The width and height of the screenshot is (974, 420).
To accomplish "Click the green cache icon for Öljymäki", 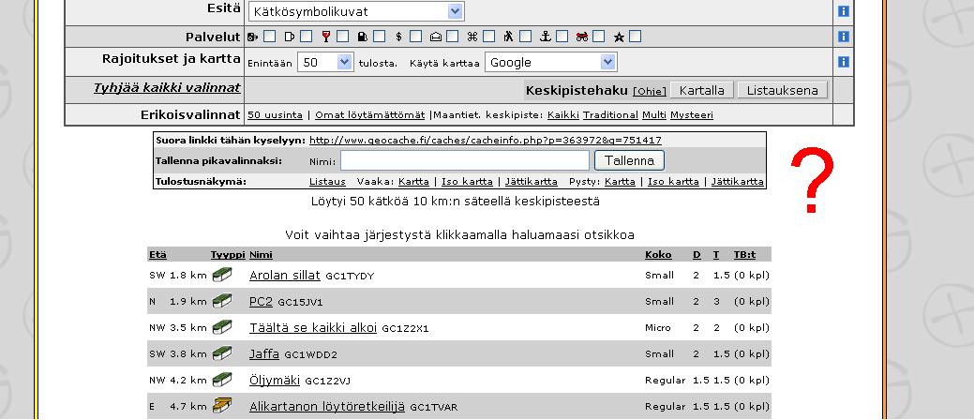I will (x=222, y=380).
